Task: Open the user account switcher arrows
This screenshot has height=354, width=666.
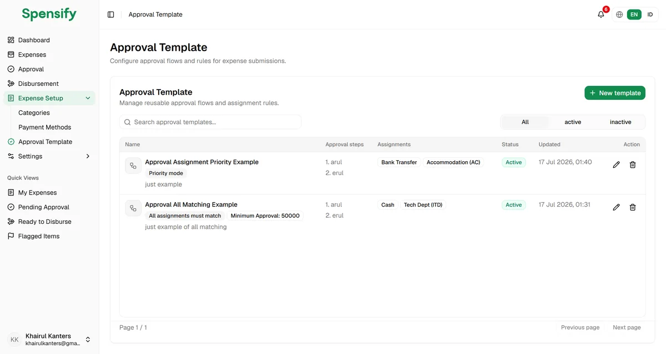Action: 88,340
